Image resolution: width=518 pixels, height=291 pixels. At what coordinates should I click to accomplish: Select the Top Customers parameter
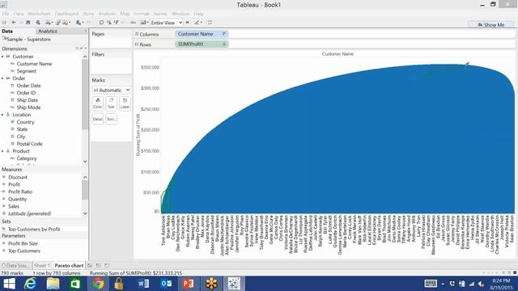coord(24,251)
